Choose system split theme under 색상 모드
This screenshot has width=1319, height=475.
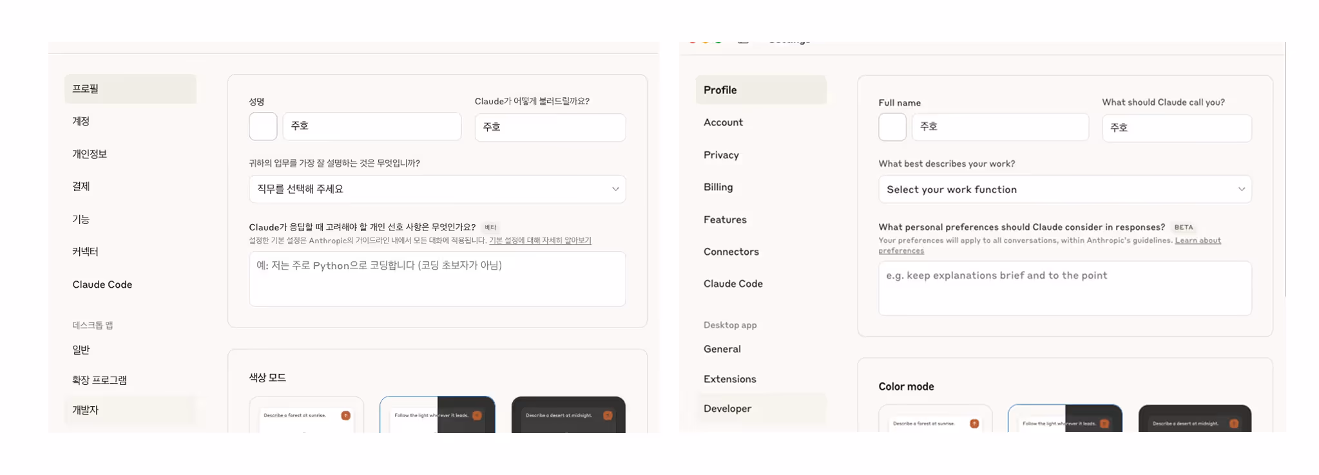[438, 414]
